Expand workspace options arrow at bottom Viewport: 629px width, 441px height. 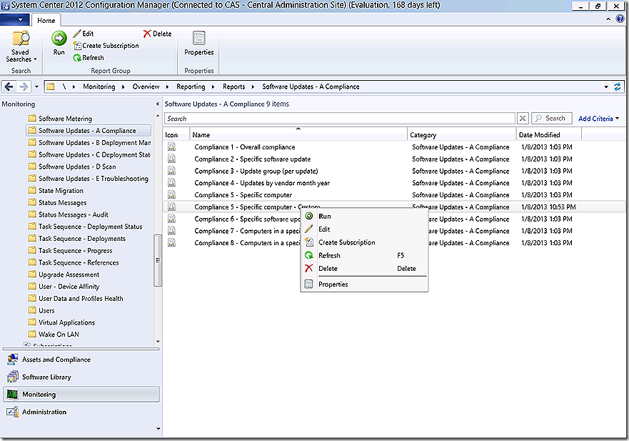click(158, 429)
